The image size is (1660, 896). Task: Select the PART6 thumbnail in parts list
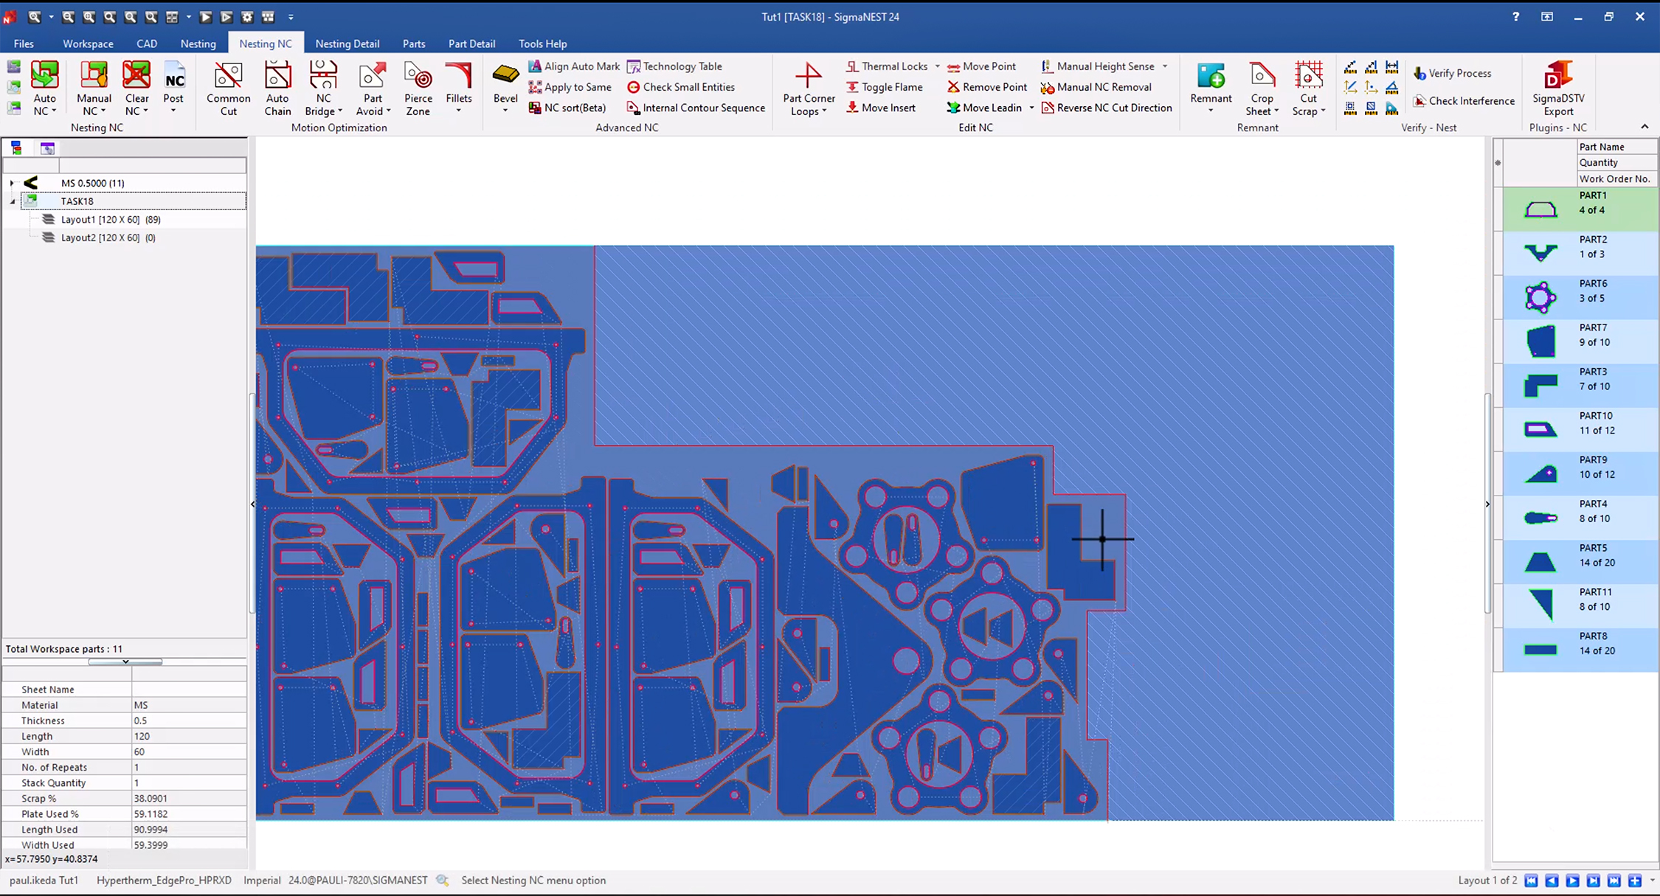tap(1540, 298)
